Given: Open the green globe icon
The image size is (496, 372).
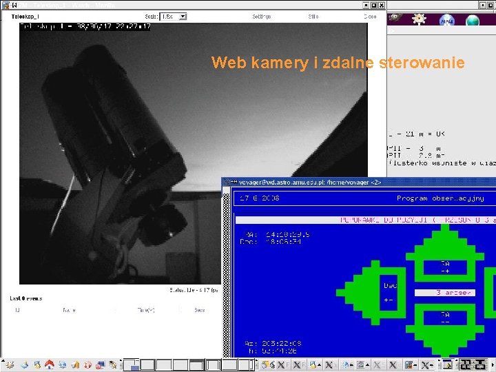Looking at the screenshot, I should pyautogui.click(x=473, y=21).
